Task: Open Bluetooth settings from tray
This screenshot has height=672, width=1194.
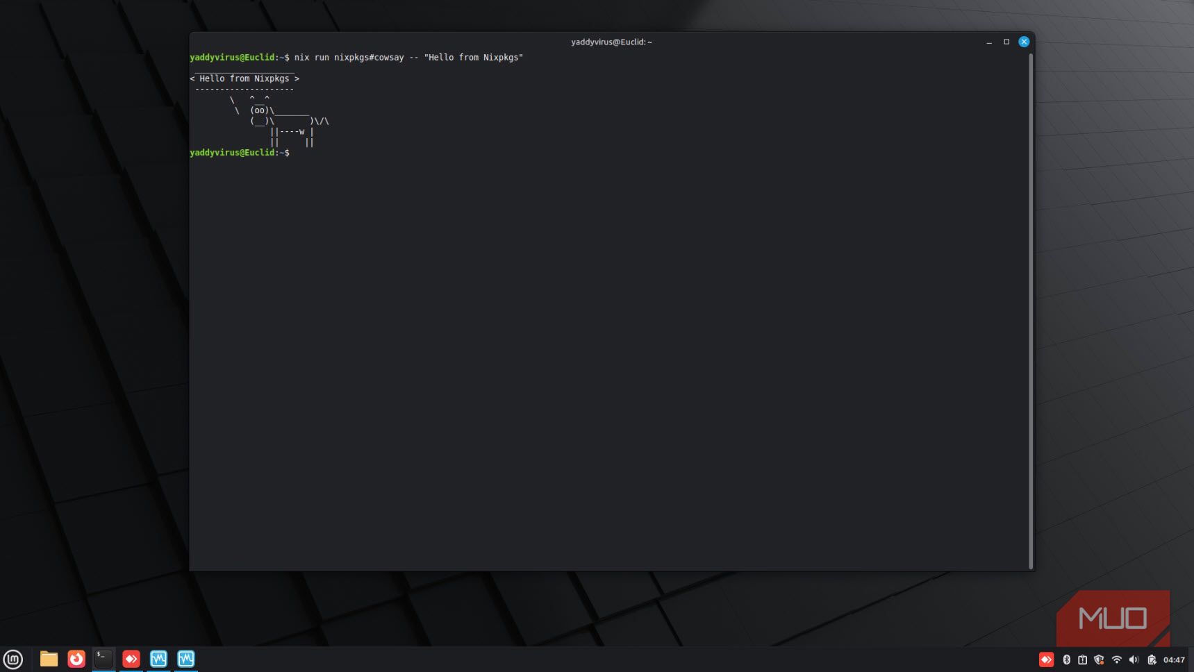Action: click(x=1067, y=660)
